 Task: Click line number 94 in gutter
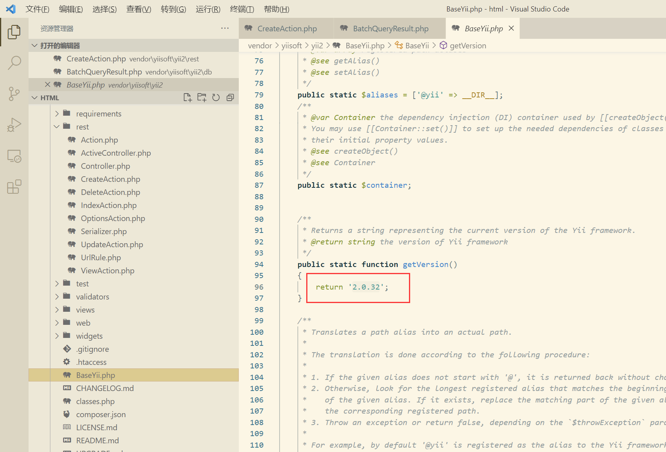point(259,264)
